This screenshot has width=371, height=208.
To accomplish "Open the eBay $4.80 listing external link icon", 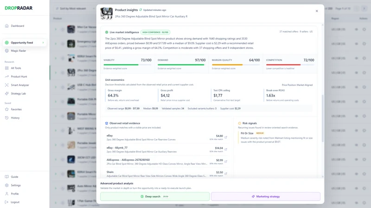I will pyautogui.click(x=226, y=137).
